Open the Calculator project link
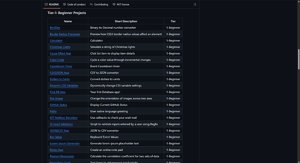This screenshot has height=163, width=300. pyautogui.click(x=56, y=41)
